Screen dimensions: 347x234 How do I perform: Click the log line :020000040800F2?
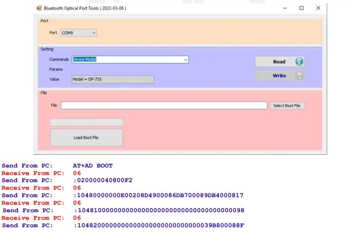103,180
